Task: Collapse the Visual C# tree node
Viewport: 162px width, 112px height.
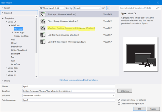Action: coord(6,22)
